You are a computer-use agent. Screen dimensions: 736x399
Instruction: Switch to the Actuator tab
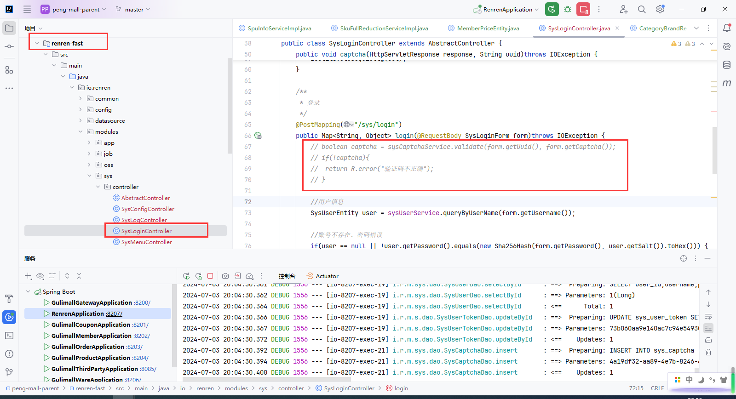click(x=322, y=276)
